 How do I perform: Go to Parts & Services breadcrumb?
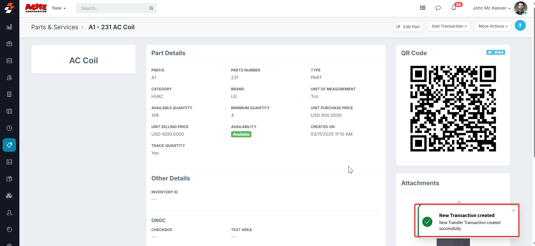click(x=55, y=27)
